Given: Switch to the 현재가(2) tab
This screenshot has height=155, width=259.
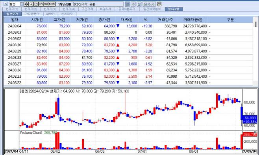Looking at the screenshot, I should pyautogui.click(x=31, y=9).
